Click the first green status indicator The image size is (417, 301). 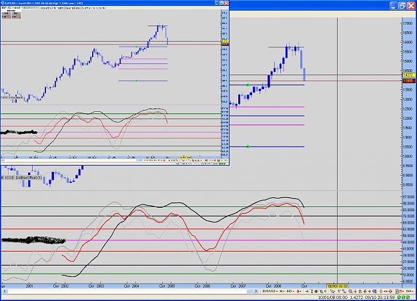coord(398,297)
